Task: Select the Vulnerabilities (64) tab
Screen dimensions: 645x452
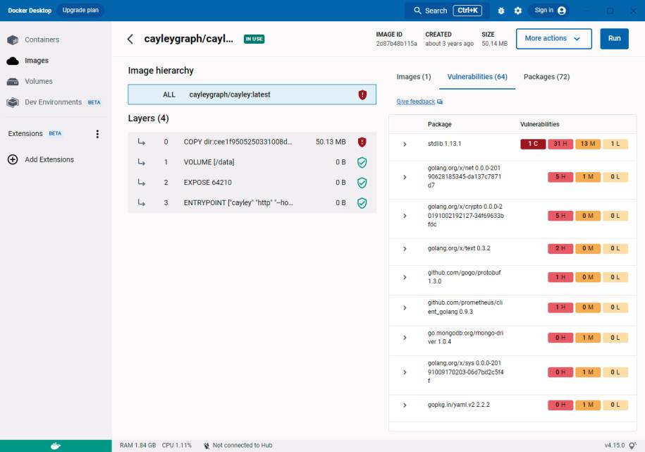Action: [477, 77]
